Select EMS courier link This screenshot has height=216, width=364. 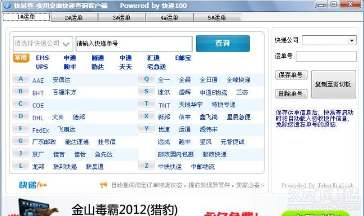point(42,58)
